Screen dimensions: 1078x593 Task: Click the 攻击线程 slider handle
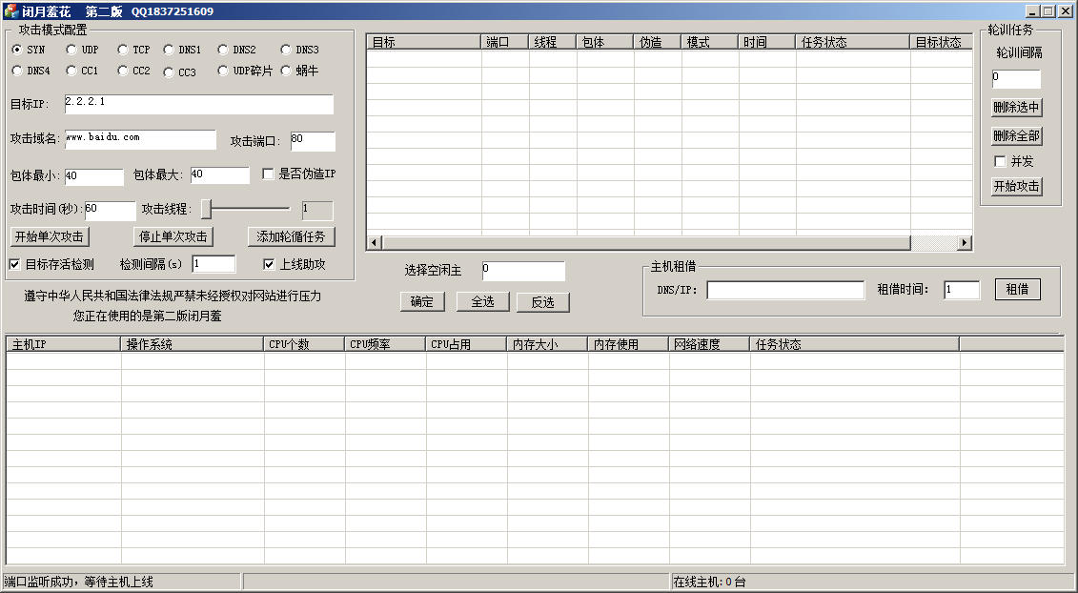[206, 210]
